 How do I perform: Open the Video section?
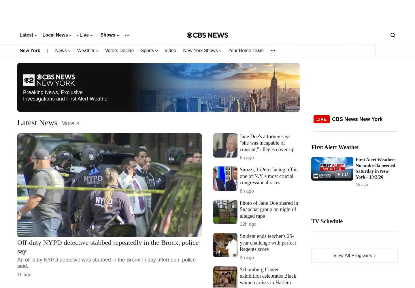[170, 51]
